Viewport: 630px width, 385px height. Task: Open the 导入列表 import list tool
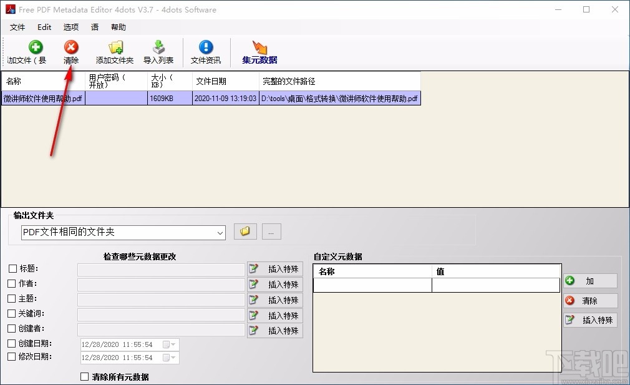tap(159, 52)
